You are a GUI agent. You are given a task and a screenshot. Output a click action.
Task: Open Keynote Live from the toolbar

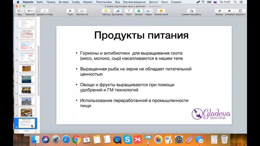(x=82, y=11)
